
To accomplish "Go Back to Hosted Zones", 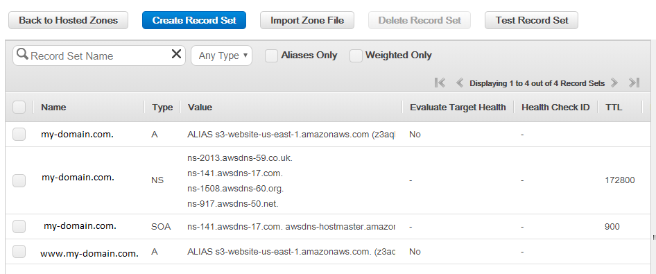I will tap(68, 20).
